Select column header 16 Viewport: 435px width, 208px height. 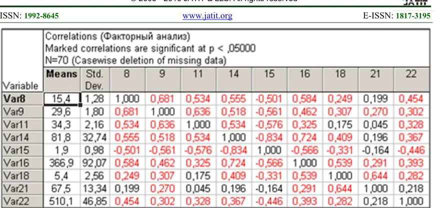coord(305,79)
